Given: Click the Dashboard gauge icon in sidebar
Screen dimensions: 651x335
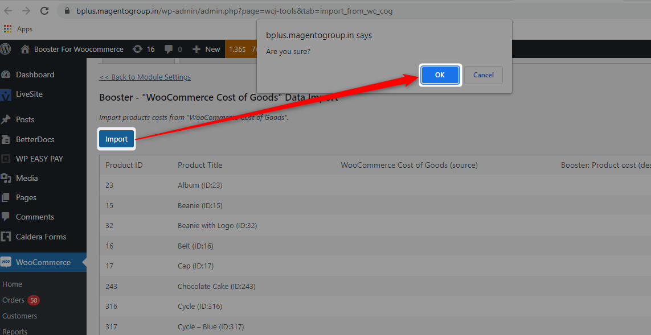Looking at the screenshot, I should [6, 75].
